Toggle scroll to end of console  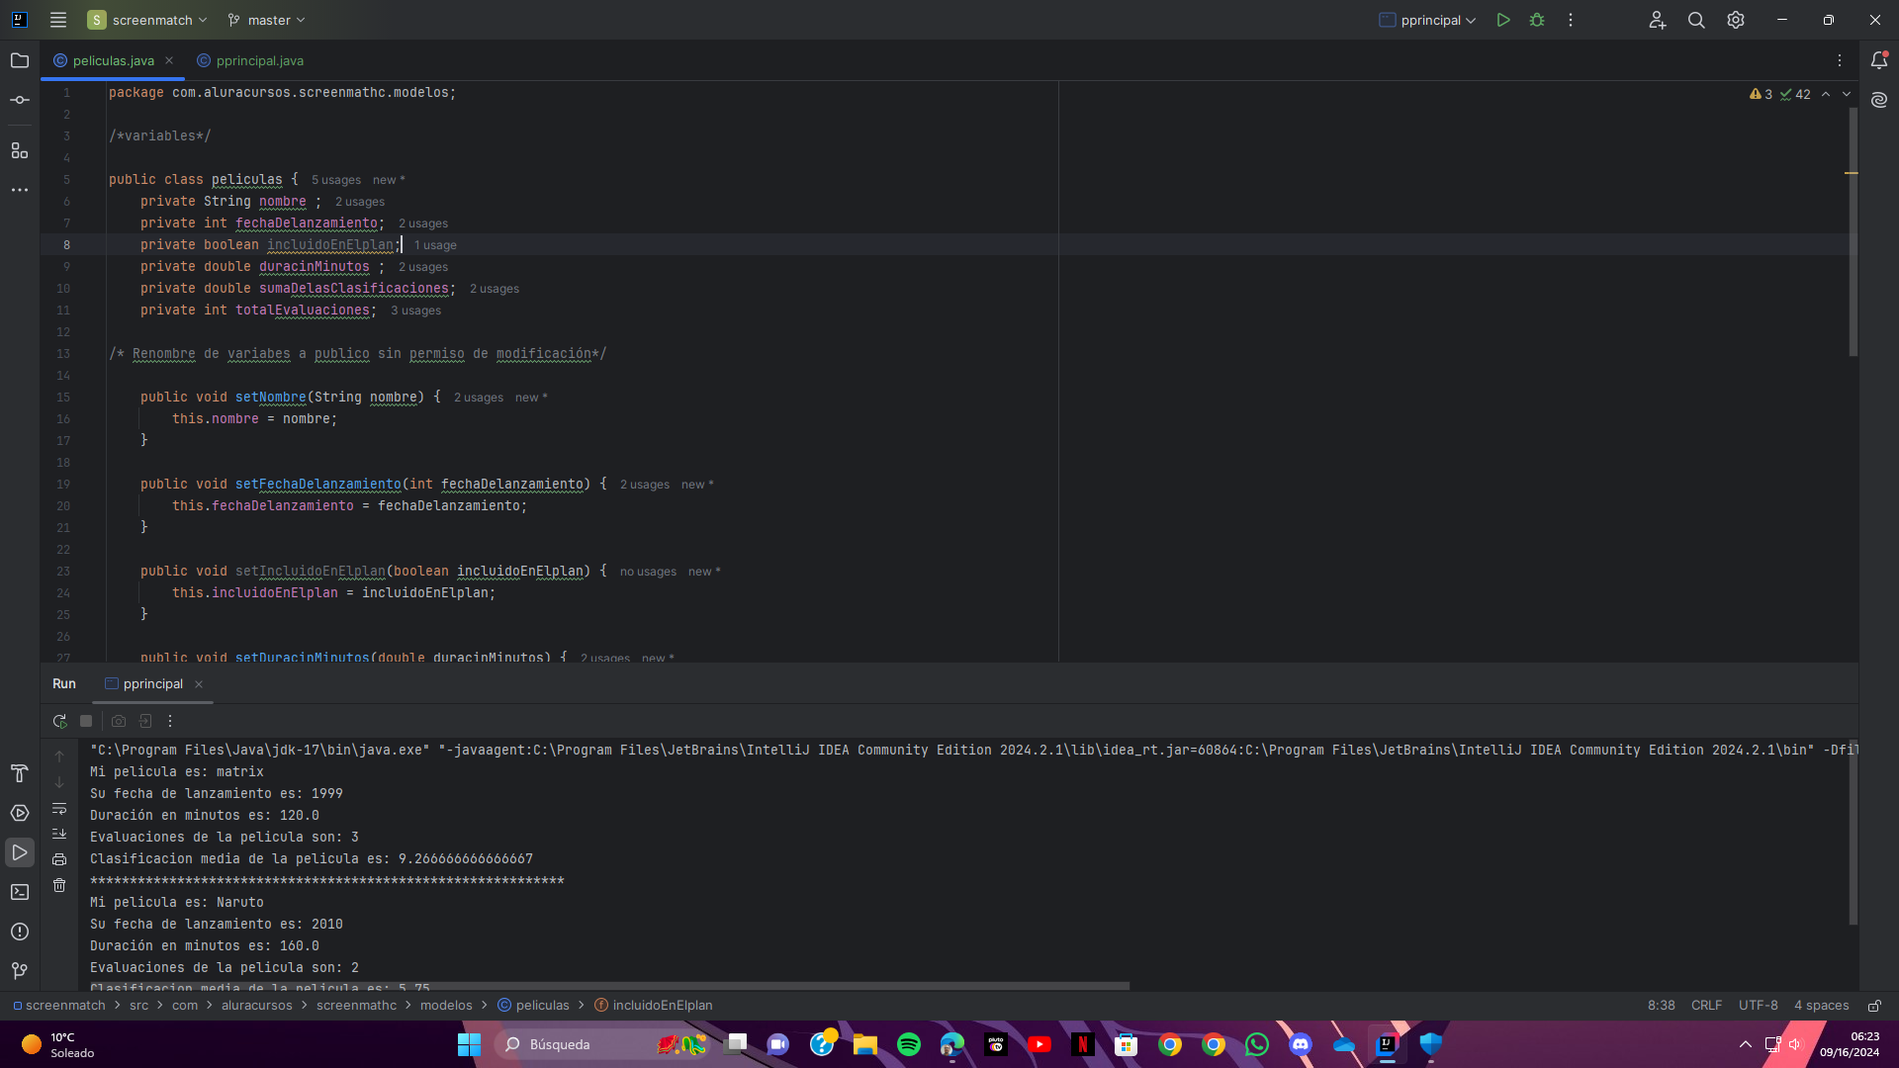pos(59,834)
